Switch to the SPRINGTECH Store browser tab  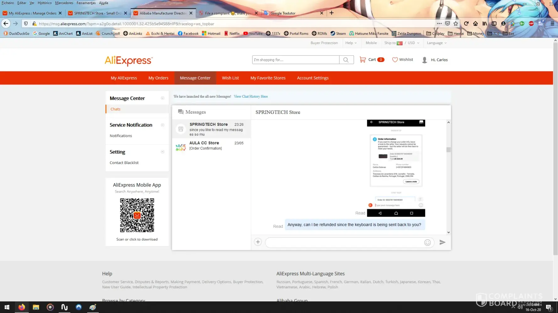98,13
